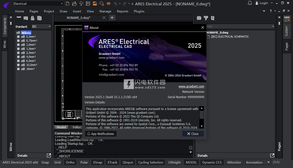Switch to the Model sheet tab
Image resolution: width=293 pixels, height=168 pixels.
[61, 127]
